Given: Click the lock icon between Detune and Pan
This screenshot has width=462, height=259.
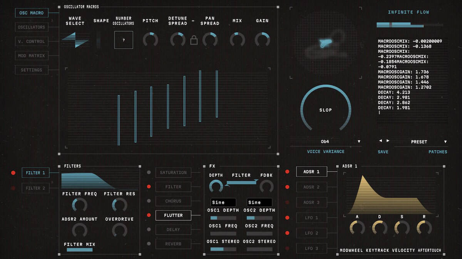Looking at the screenshot, I should (x=194, y=40).
